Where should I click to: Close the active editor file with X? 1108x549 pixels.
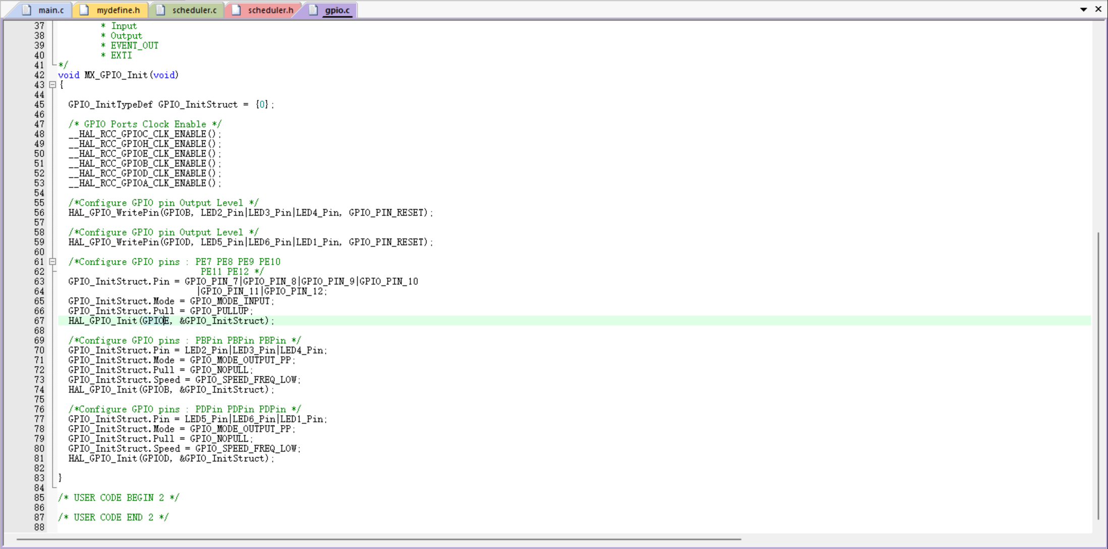(1098, 9)
